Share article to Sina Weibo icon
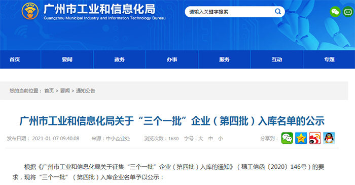The height and width of the screenshot is (185, 355). [315, 138]
